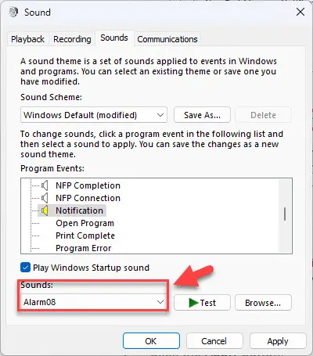The width and height of the screenshot is (313, 356).
Task: Click the Save As... button
Action: point(202,115)
